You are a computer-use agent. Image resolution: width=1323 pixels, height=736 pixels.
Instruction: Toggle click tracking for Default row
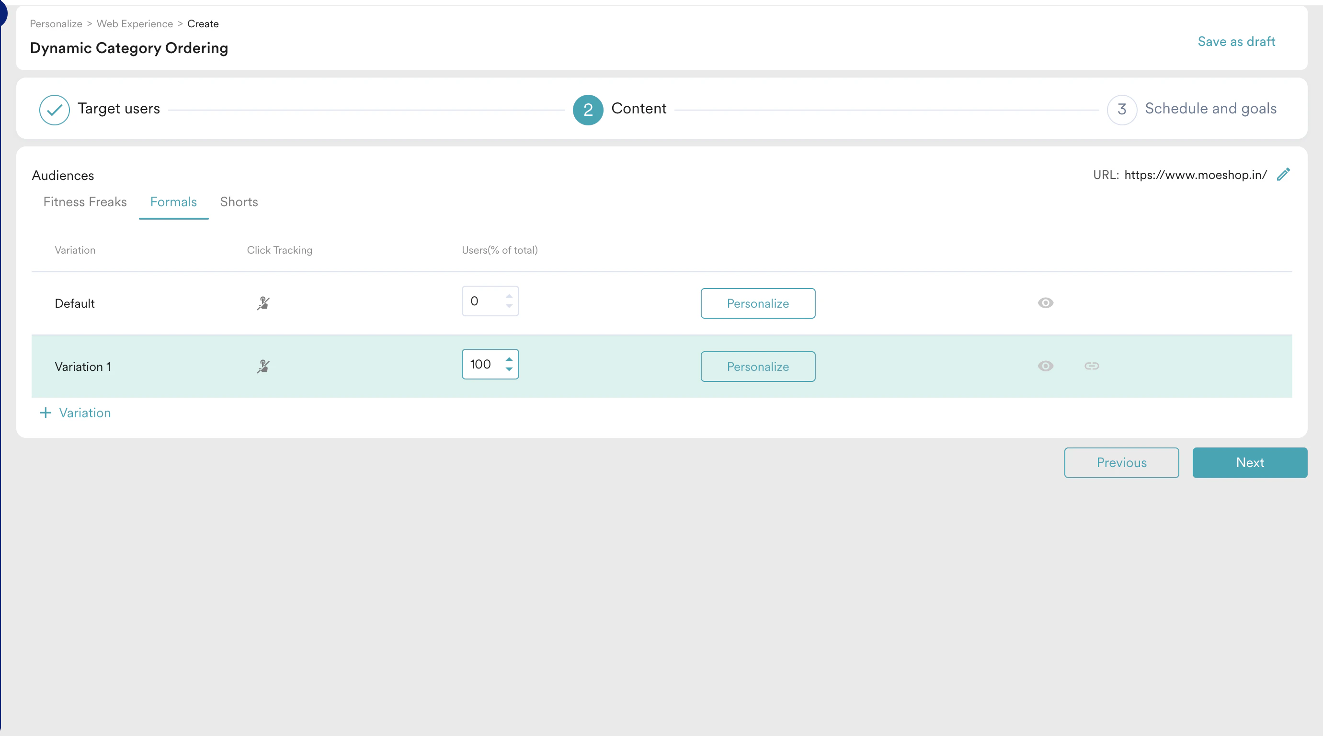click(x=263, y=303)
